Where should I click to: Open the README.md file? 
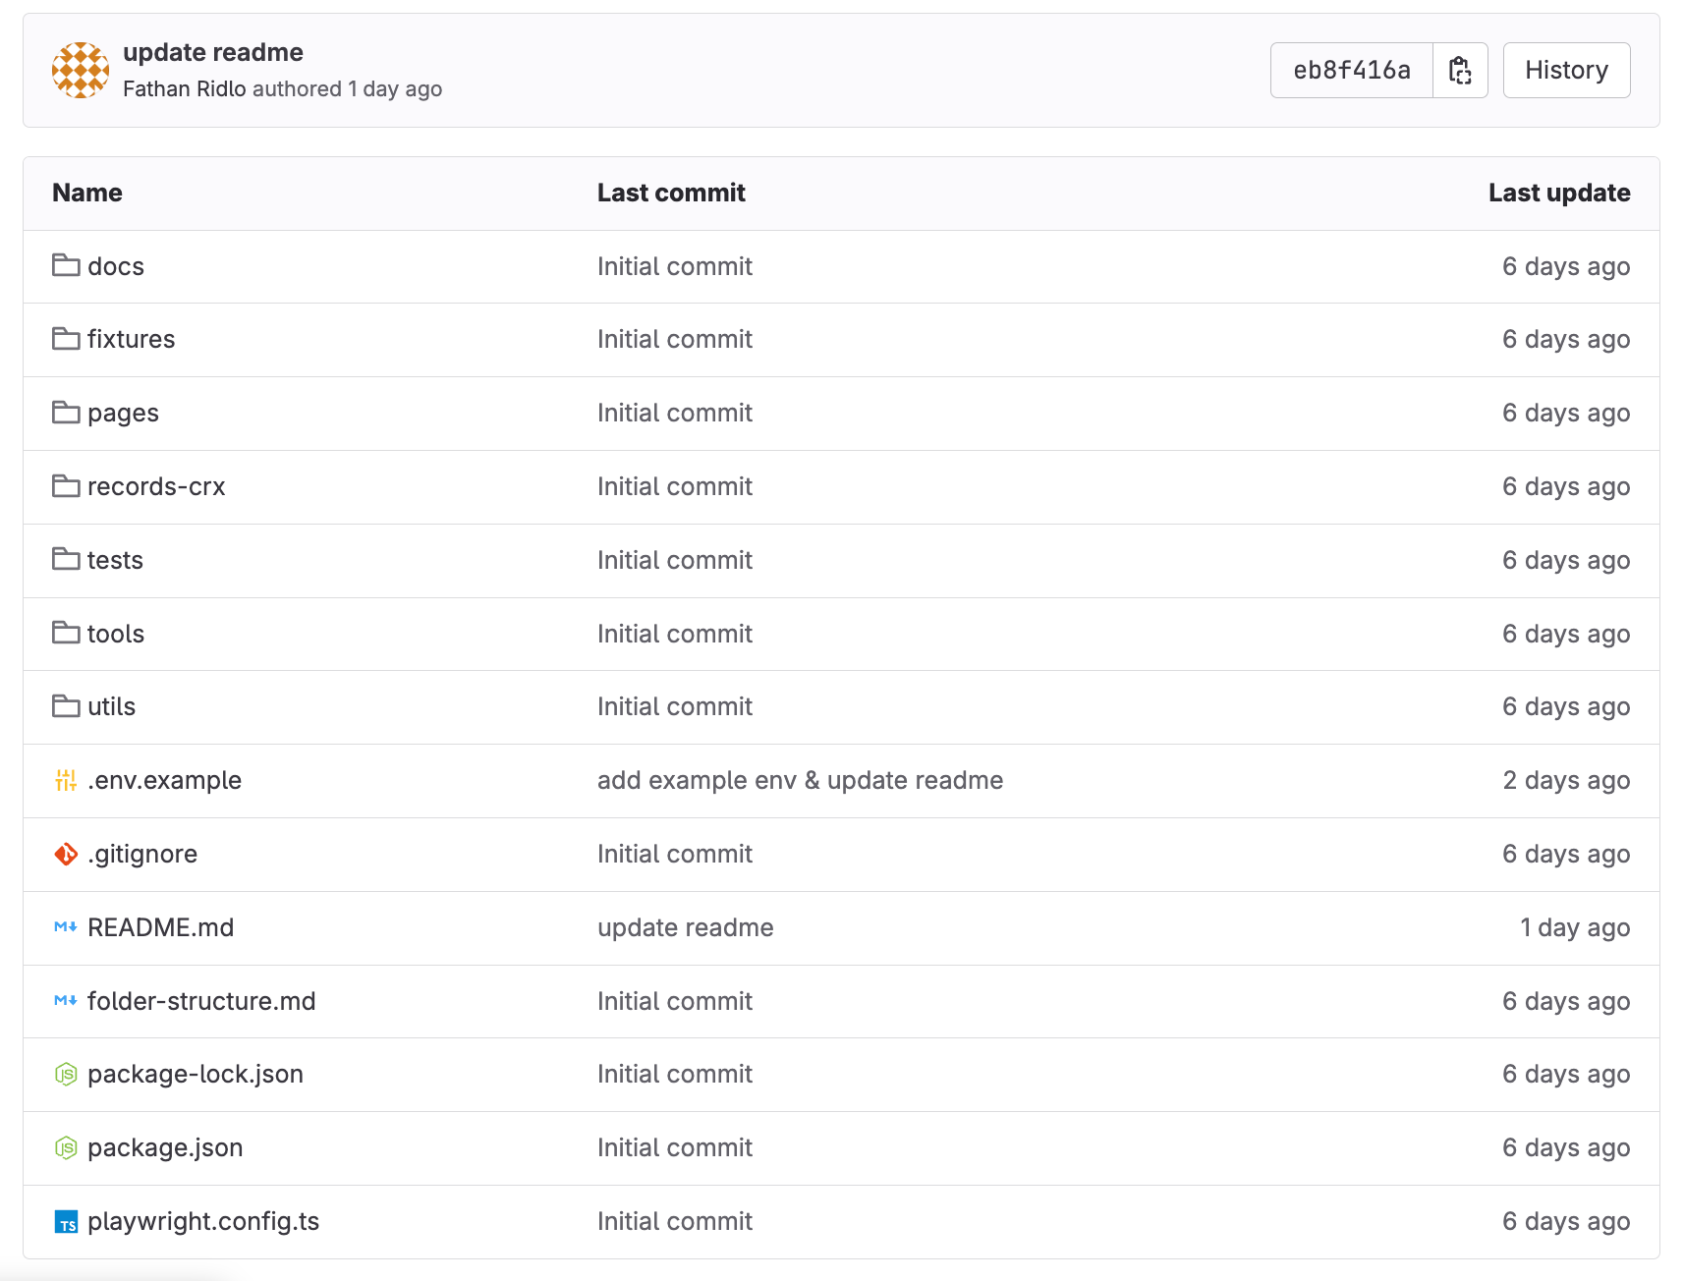pos(161,927)
